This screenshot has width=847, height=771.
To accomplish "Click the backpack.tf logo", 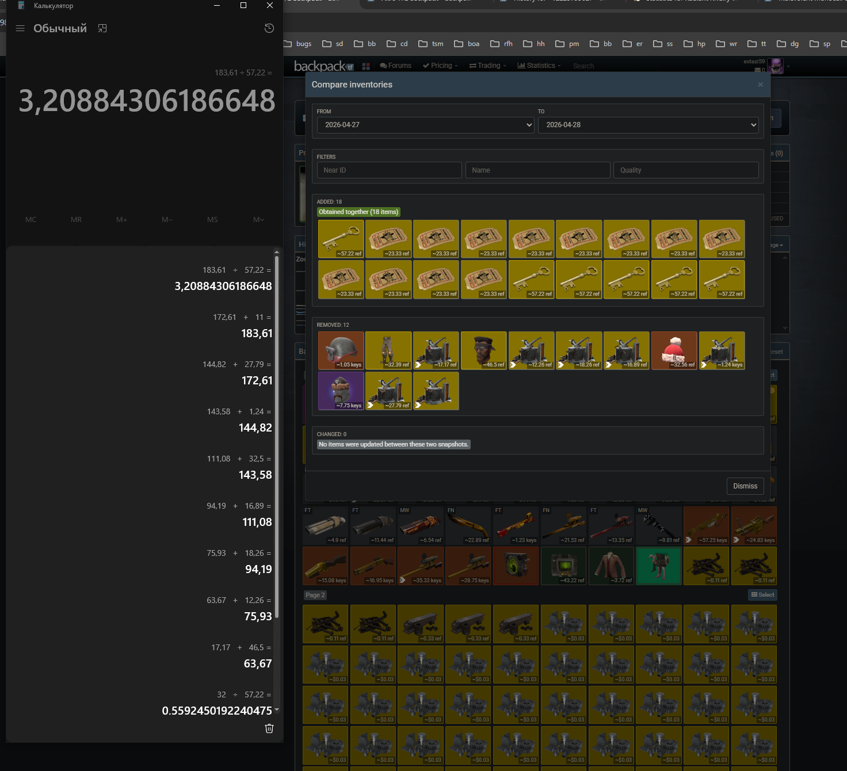I will pyautogui.click(x=324, y=66).
